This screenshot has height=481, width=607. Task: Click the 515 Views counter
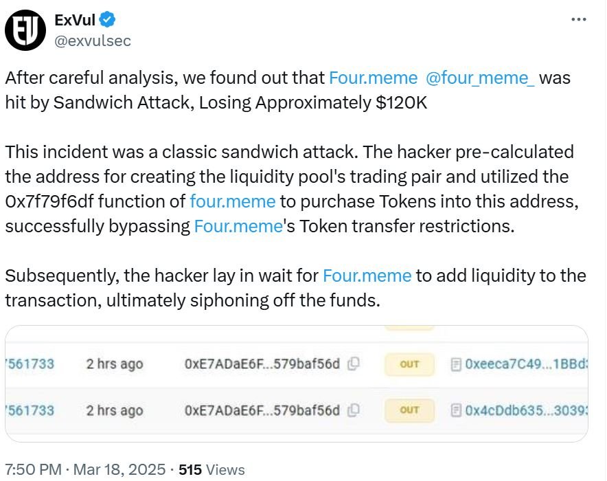pos(211,469)
